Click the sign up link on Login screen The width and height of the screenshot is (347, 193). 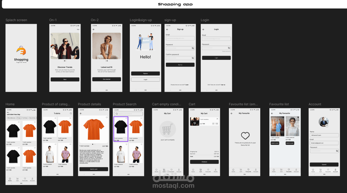[223, 85]
